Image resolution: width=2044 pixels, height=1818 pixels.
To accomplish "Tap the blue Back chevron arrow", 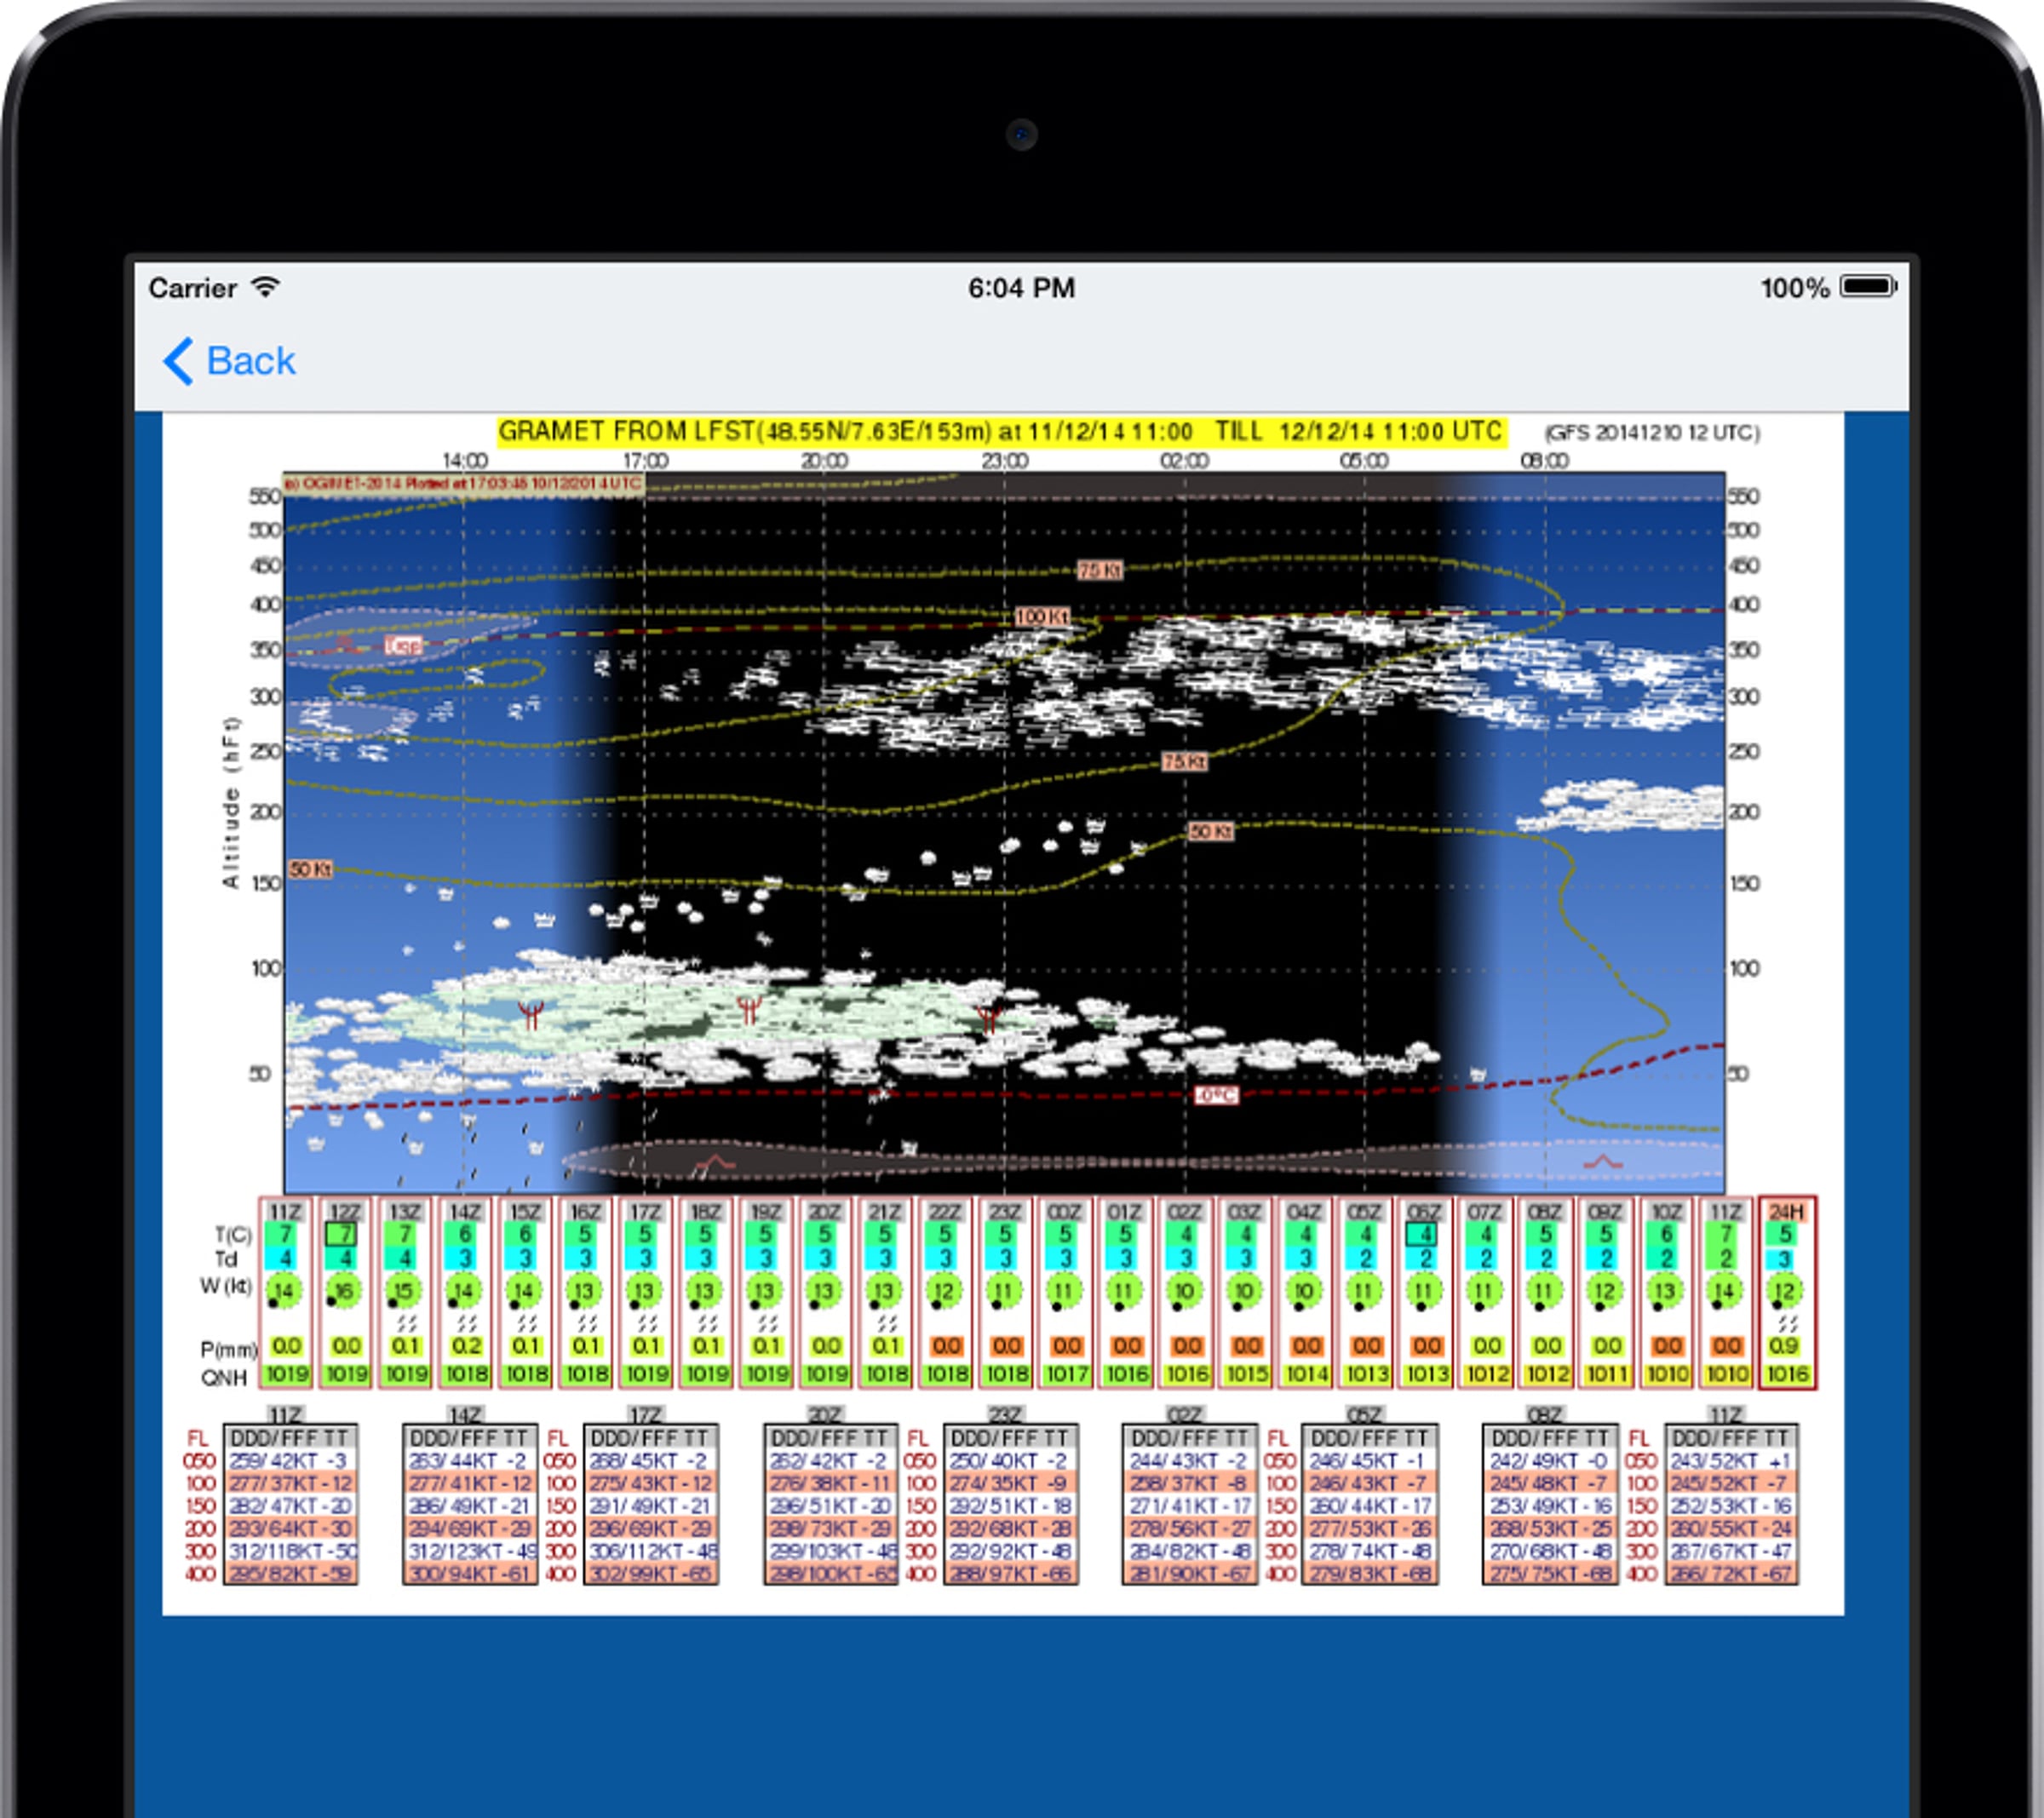I will click(x=179, y=361).
